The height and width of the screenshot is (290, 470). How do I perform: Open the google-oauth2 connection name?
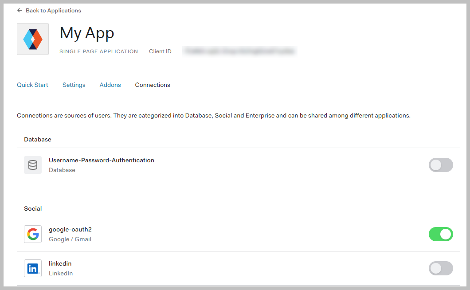pos(70,229)
